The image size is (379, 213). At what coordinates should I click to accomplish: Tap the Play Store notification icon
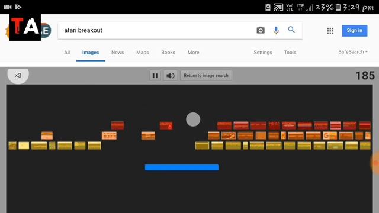coord(18,7)
